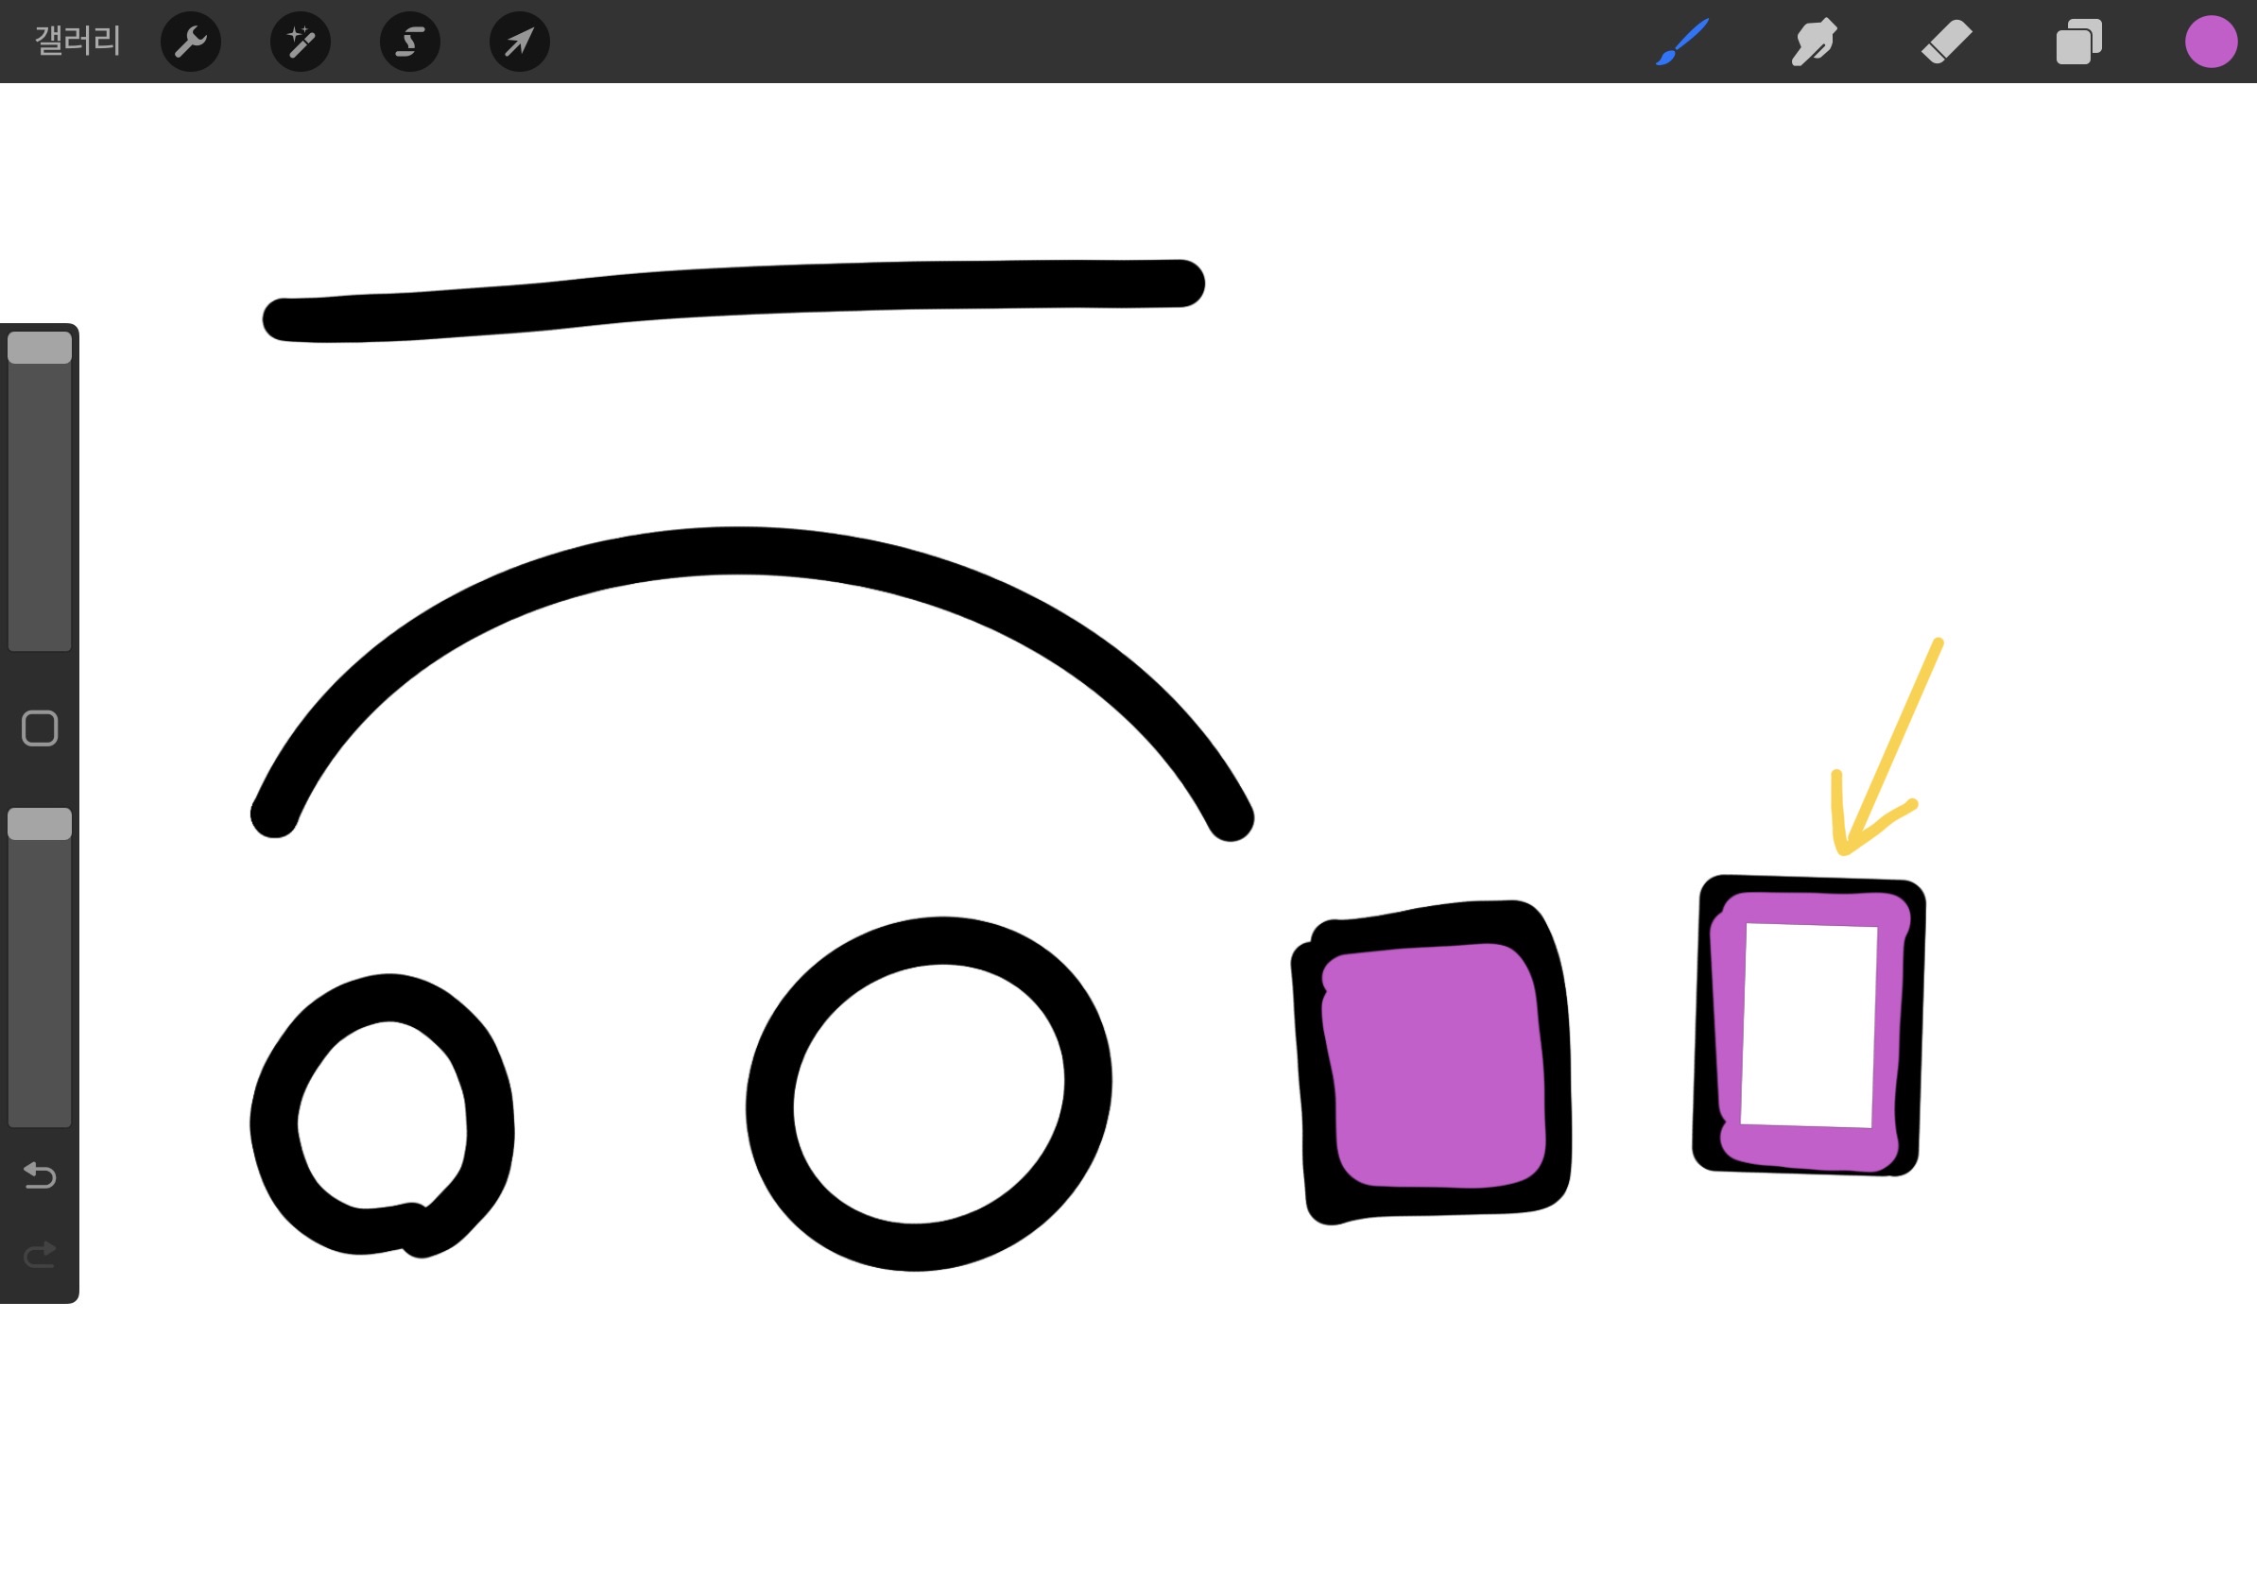Activate the Selection S-shaped tool
The height and width of the screenshot is (1576, 2257).
point(410,42)
